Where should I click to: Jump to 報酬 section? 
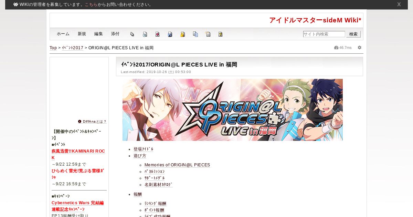pyautogui.click(x=138, y=194)
